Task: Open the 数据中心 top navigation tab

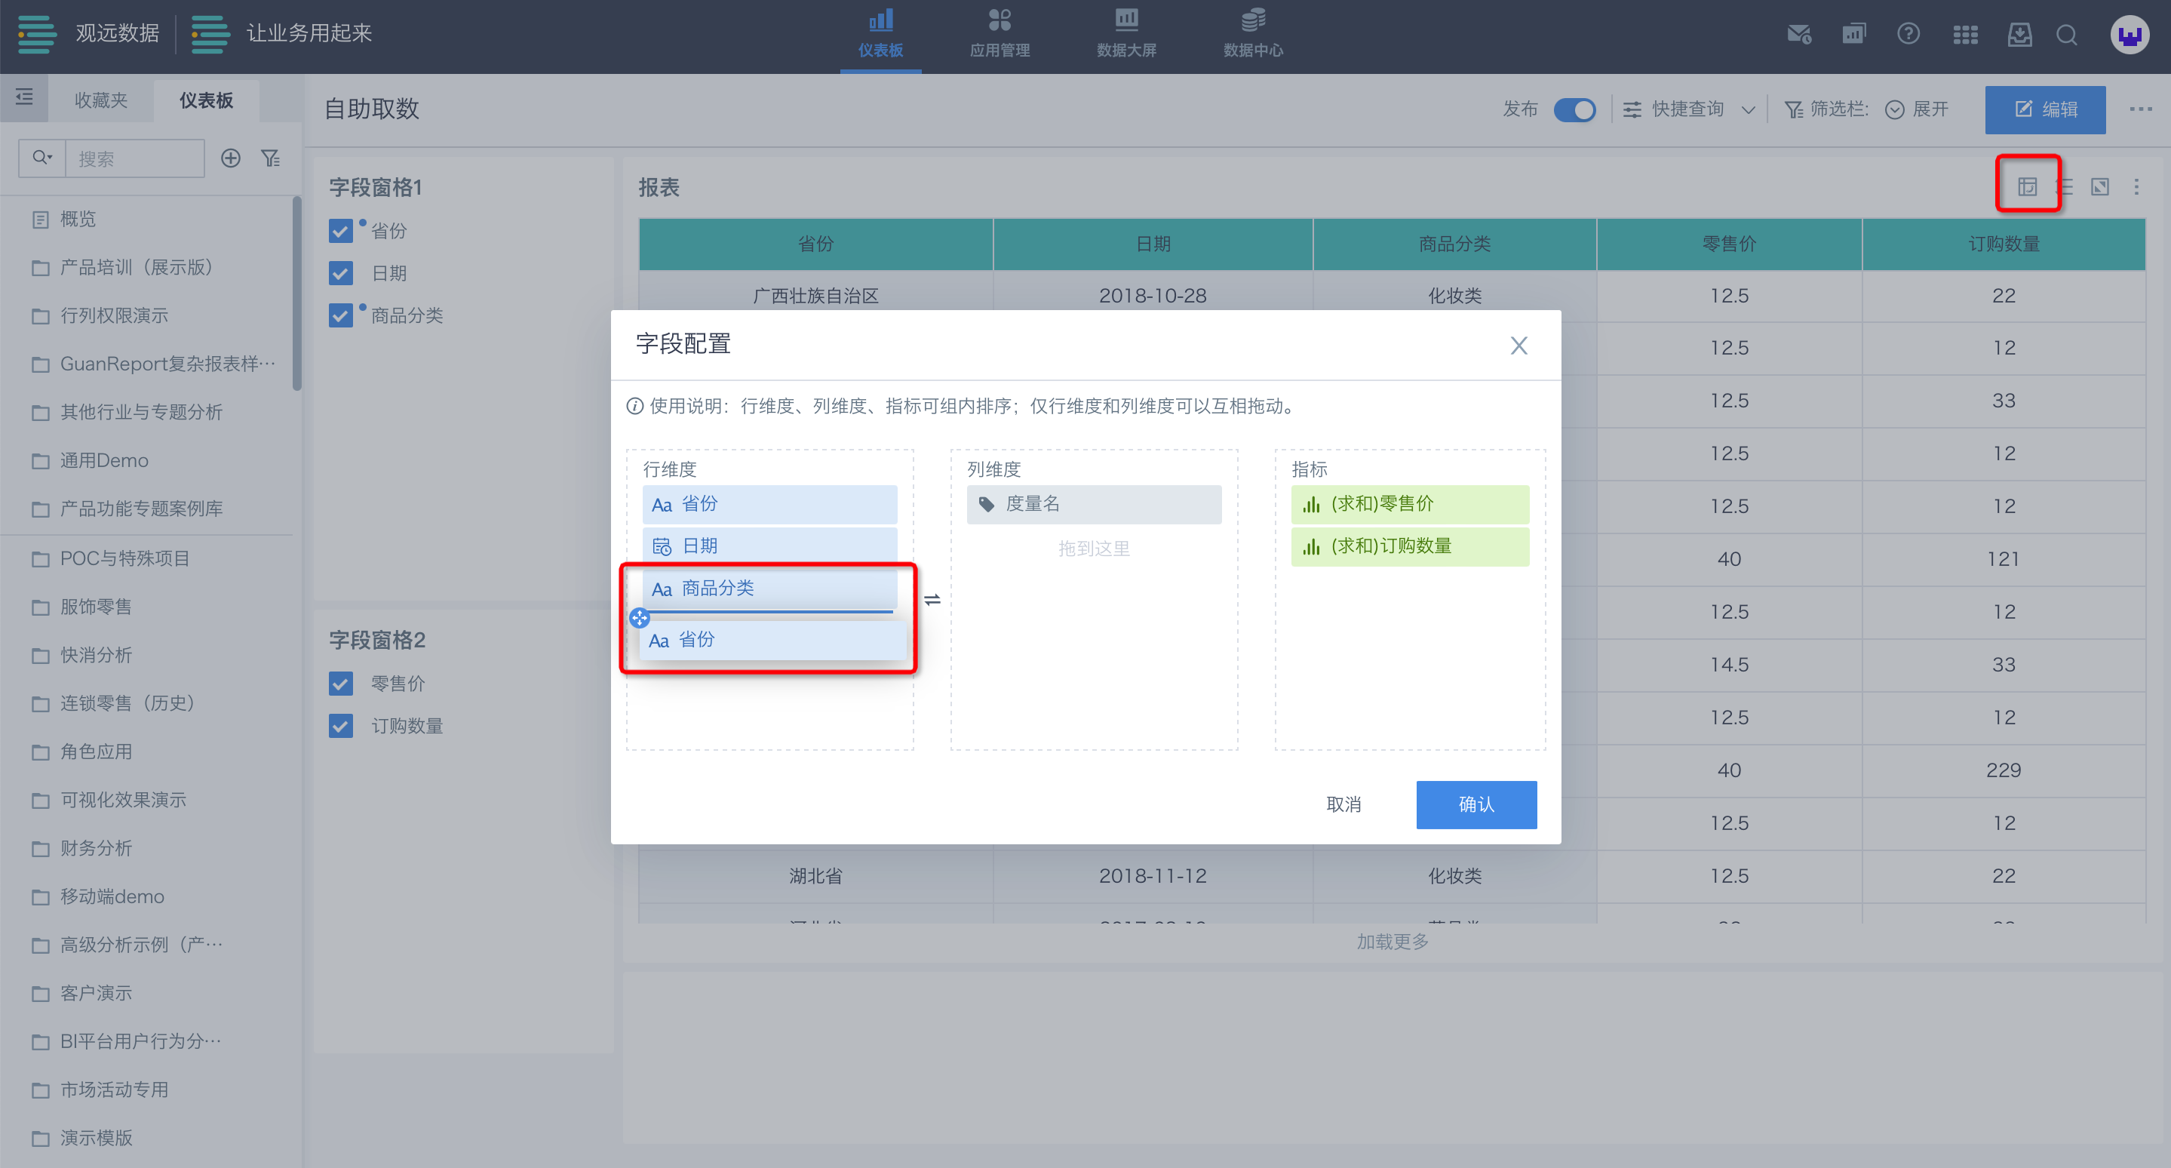Action: point(1252,35)
